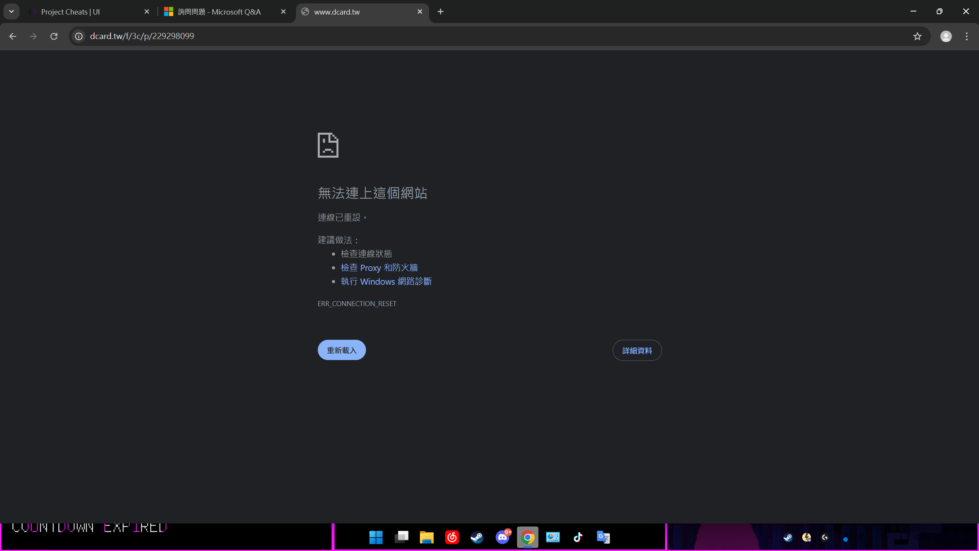This screenshot has width=979, height=551.
Task: Open the Windows Start menu
Action: (376, 537)
